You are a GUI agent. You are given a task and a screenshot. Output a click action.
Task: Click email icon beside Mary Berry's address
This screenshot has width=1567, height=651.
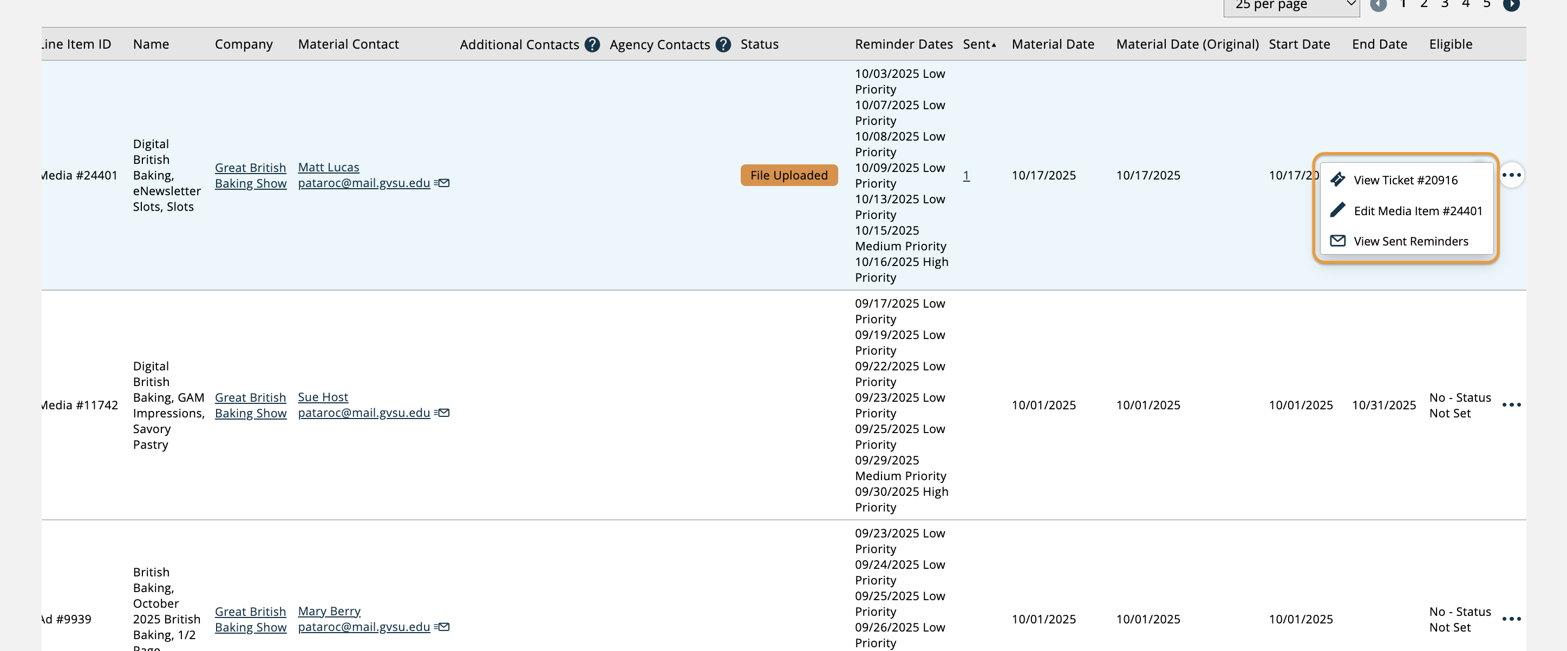click(442, 627)
